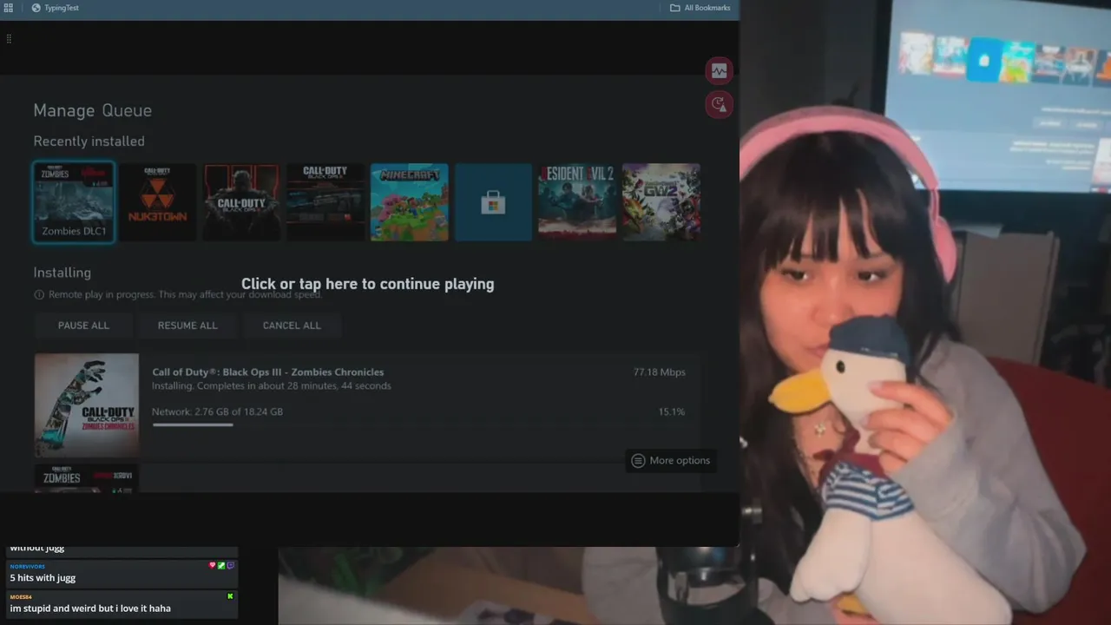Click the Installing section heading

(62, 273)
